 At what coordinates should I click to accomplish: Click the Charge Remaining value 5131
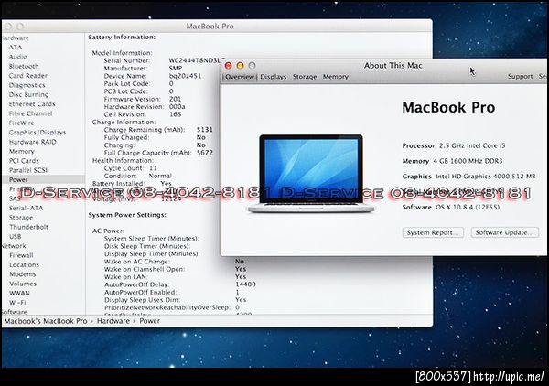click(x=205, y=130)
